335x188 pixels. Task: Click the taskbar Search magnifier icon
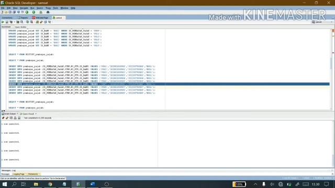coord(14,184)
